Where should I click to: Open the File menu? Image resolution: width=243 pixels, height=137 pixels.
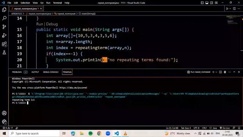tap(9, 3)
